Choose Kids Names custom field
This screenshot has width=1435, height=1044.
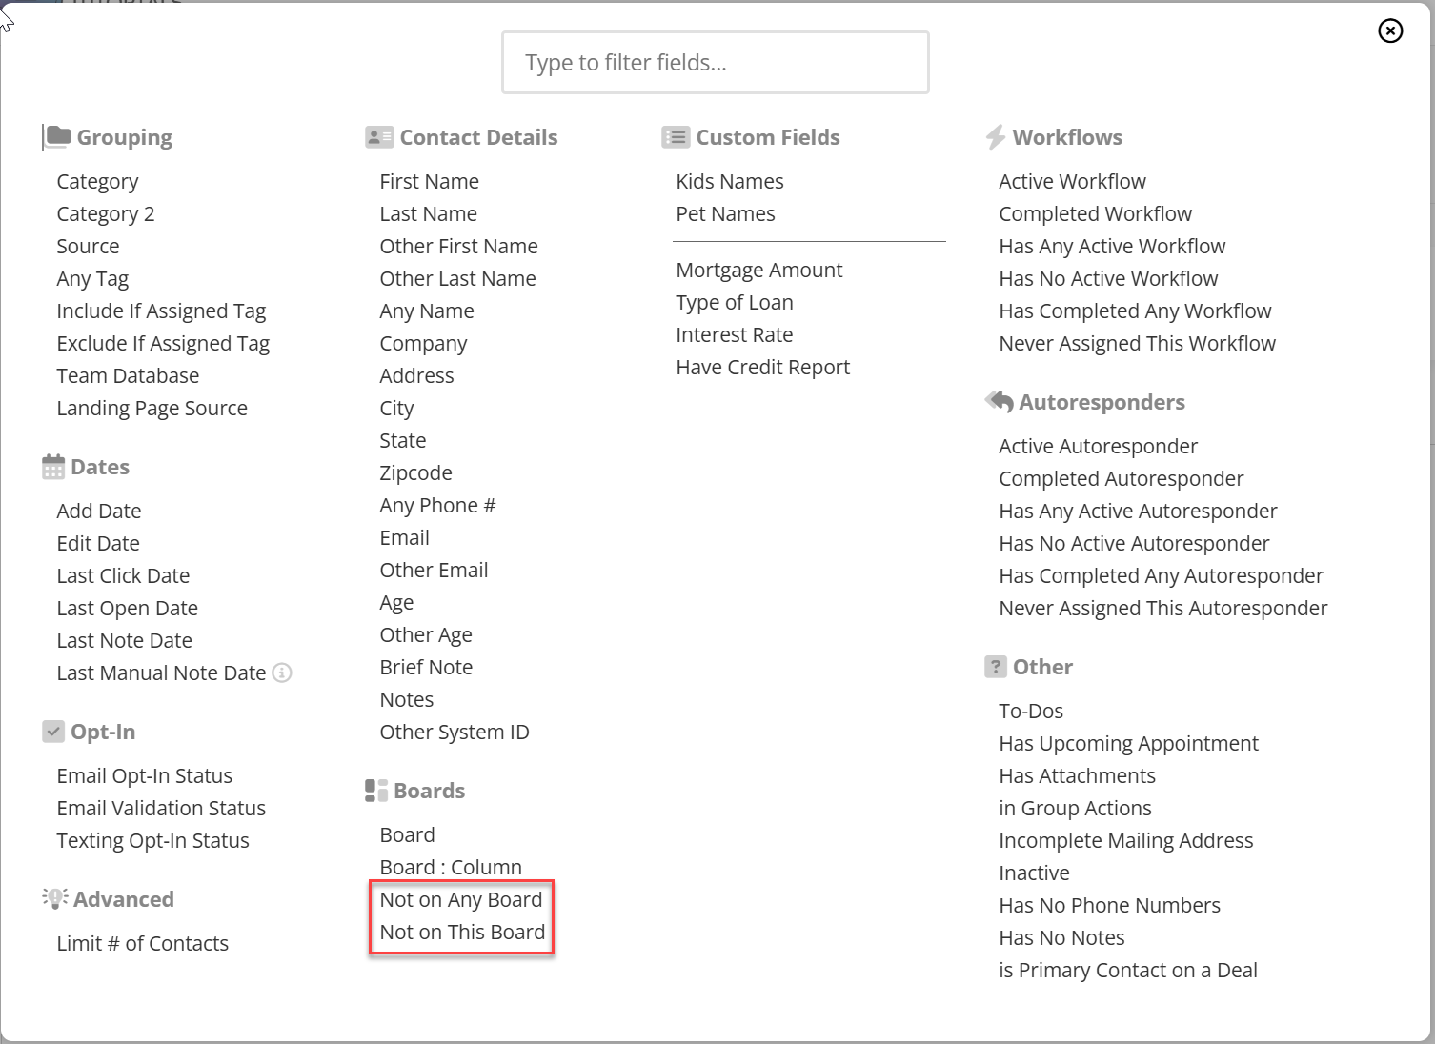coord(730,182)
